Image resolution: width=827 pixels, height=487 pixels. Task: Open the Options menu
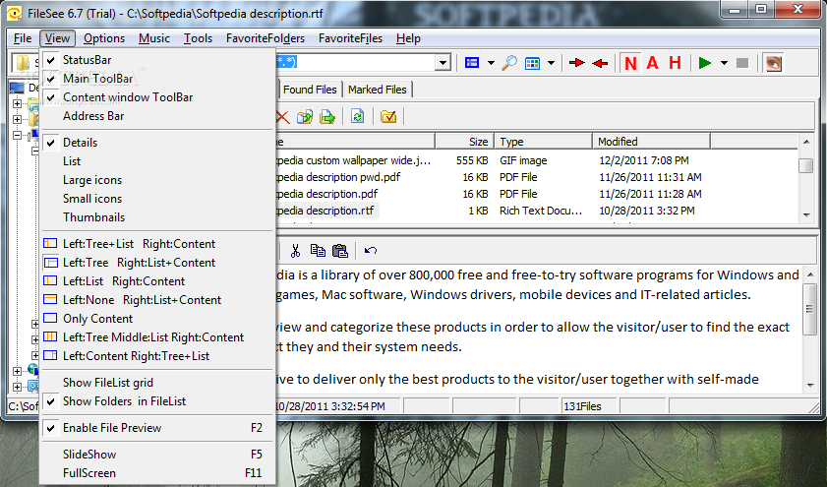[104, 38]
